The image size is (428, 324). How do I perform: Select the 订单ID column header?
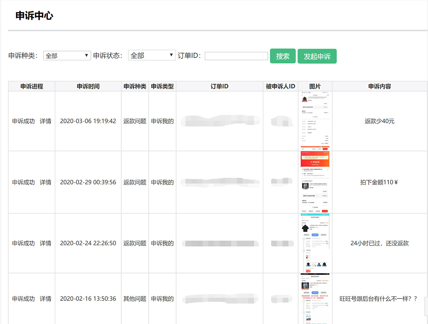[x=219, y=86]
